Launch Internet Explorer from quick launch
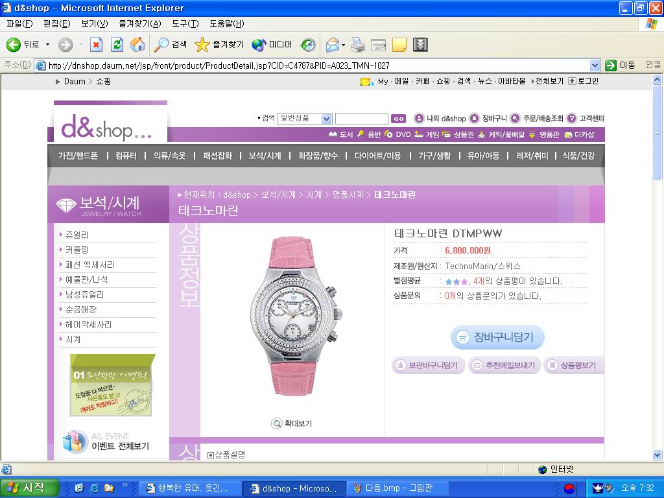This screenshot has width=664, height=498. pyautogui.click(x=94, y=488)
